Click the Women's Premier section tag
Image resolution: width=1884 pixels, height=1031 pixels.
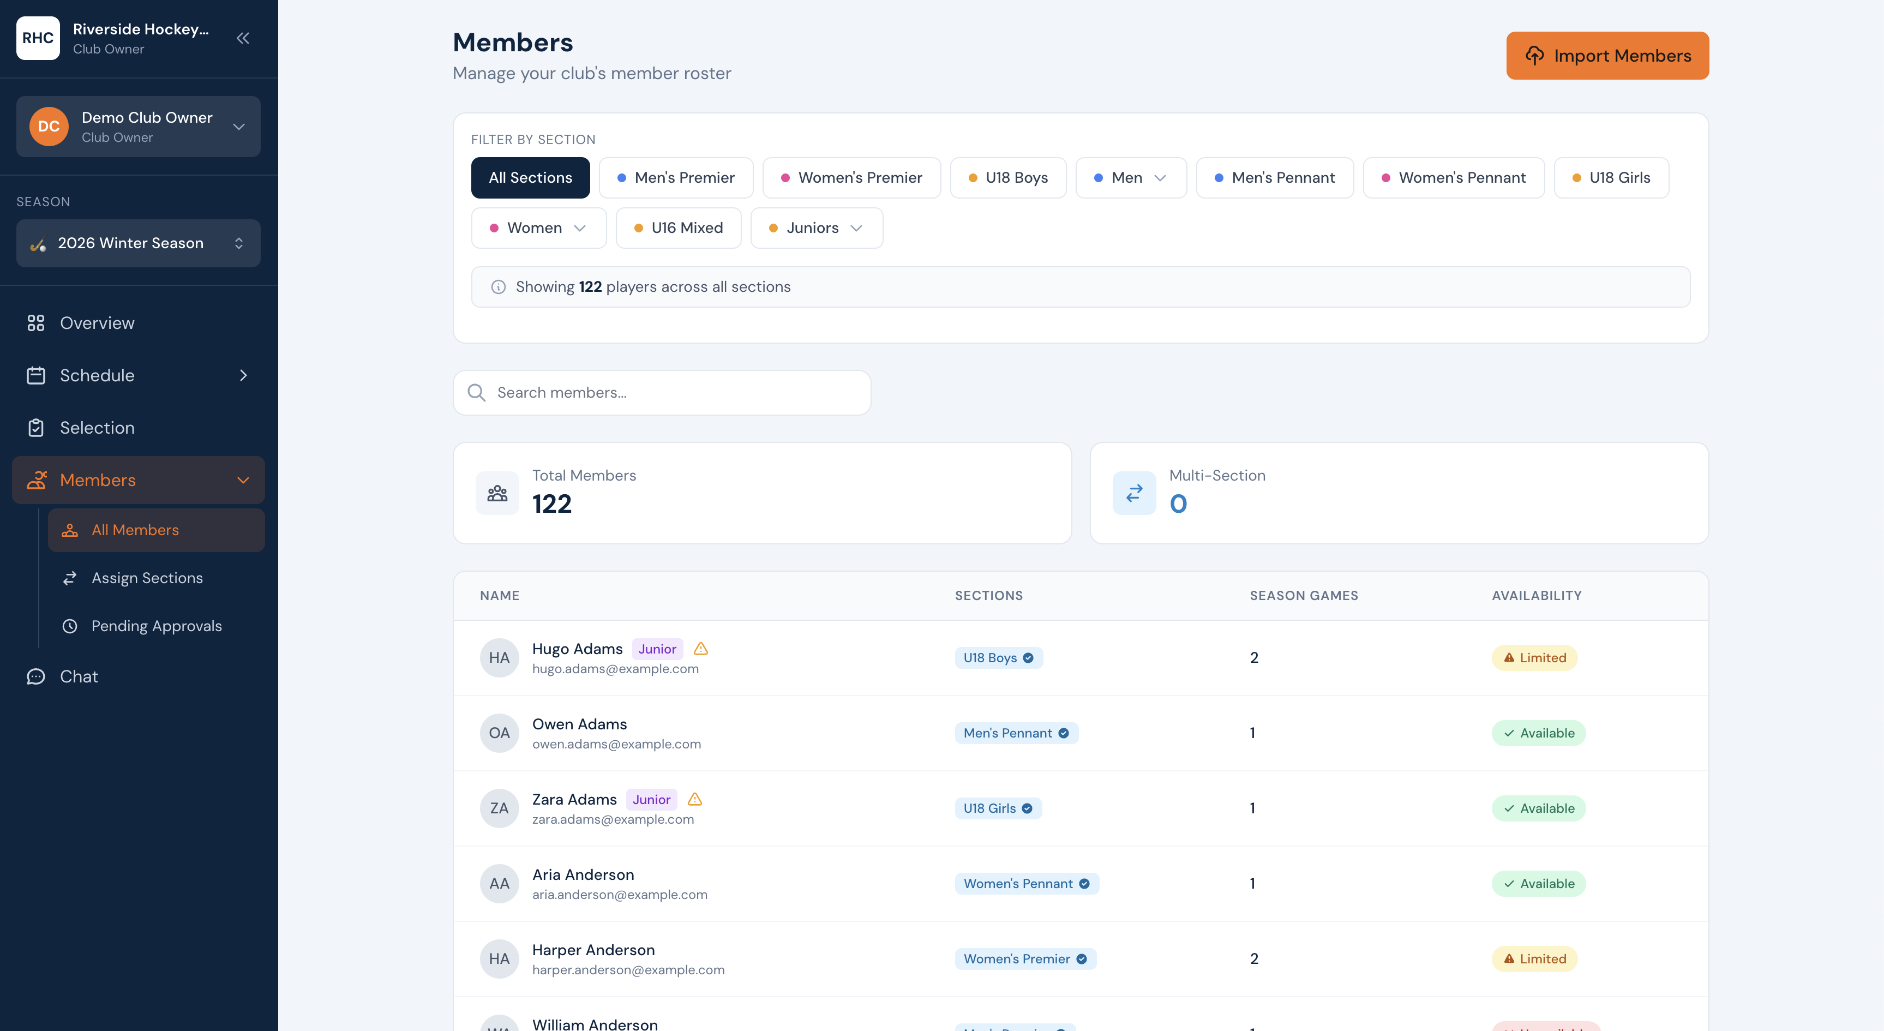pos(1025,960)
